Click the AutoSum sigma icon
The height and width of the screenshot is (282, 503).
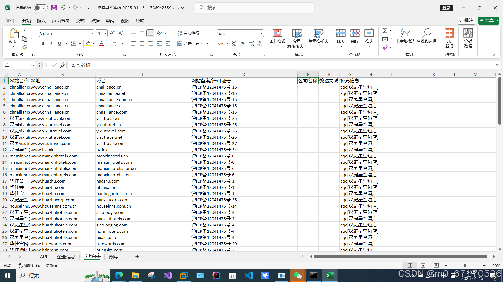(x=385, y=31)
